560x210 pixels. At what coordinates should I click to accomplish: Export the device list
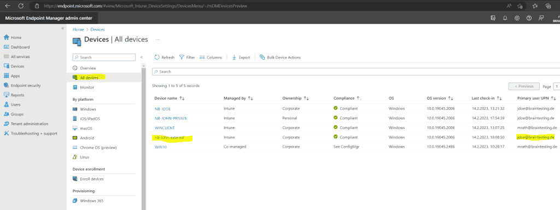pos(241,57)
